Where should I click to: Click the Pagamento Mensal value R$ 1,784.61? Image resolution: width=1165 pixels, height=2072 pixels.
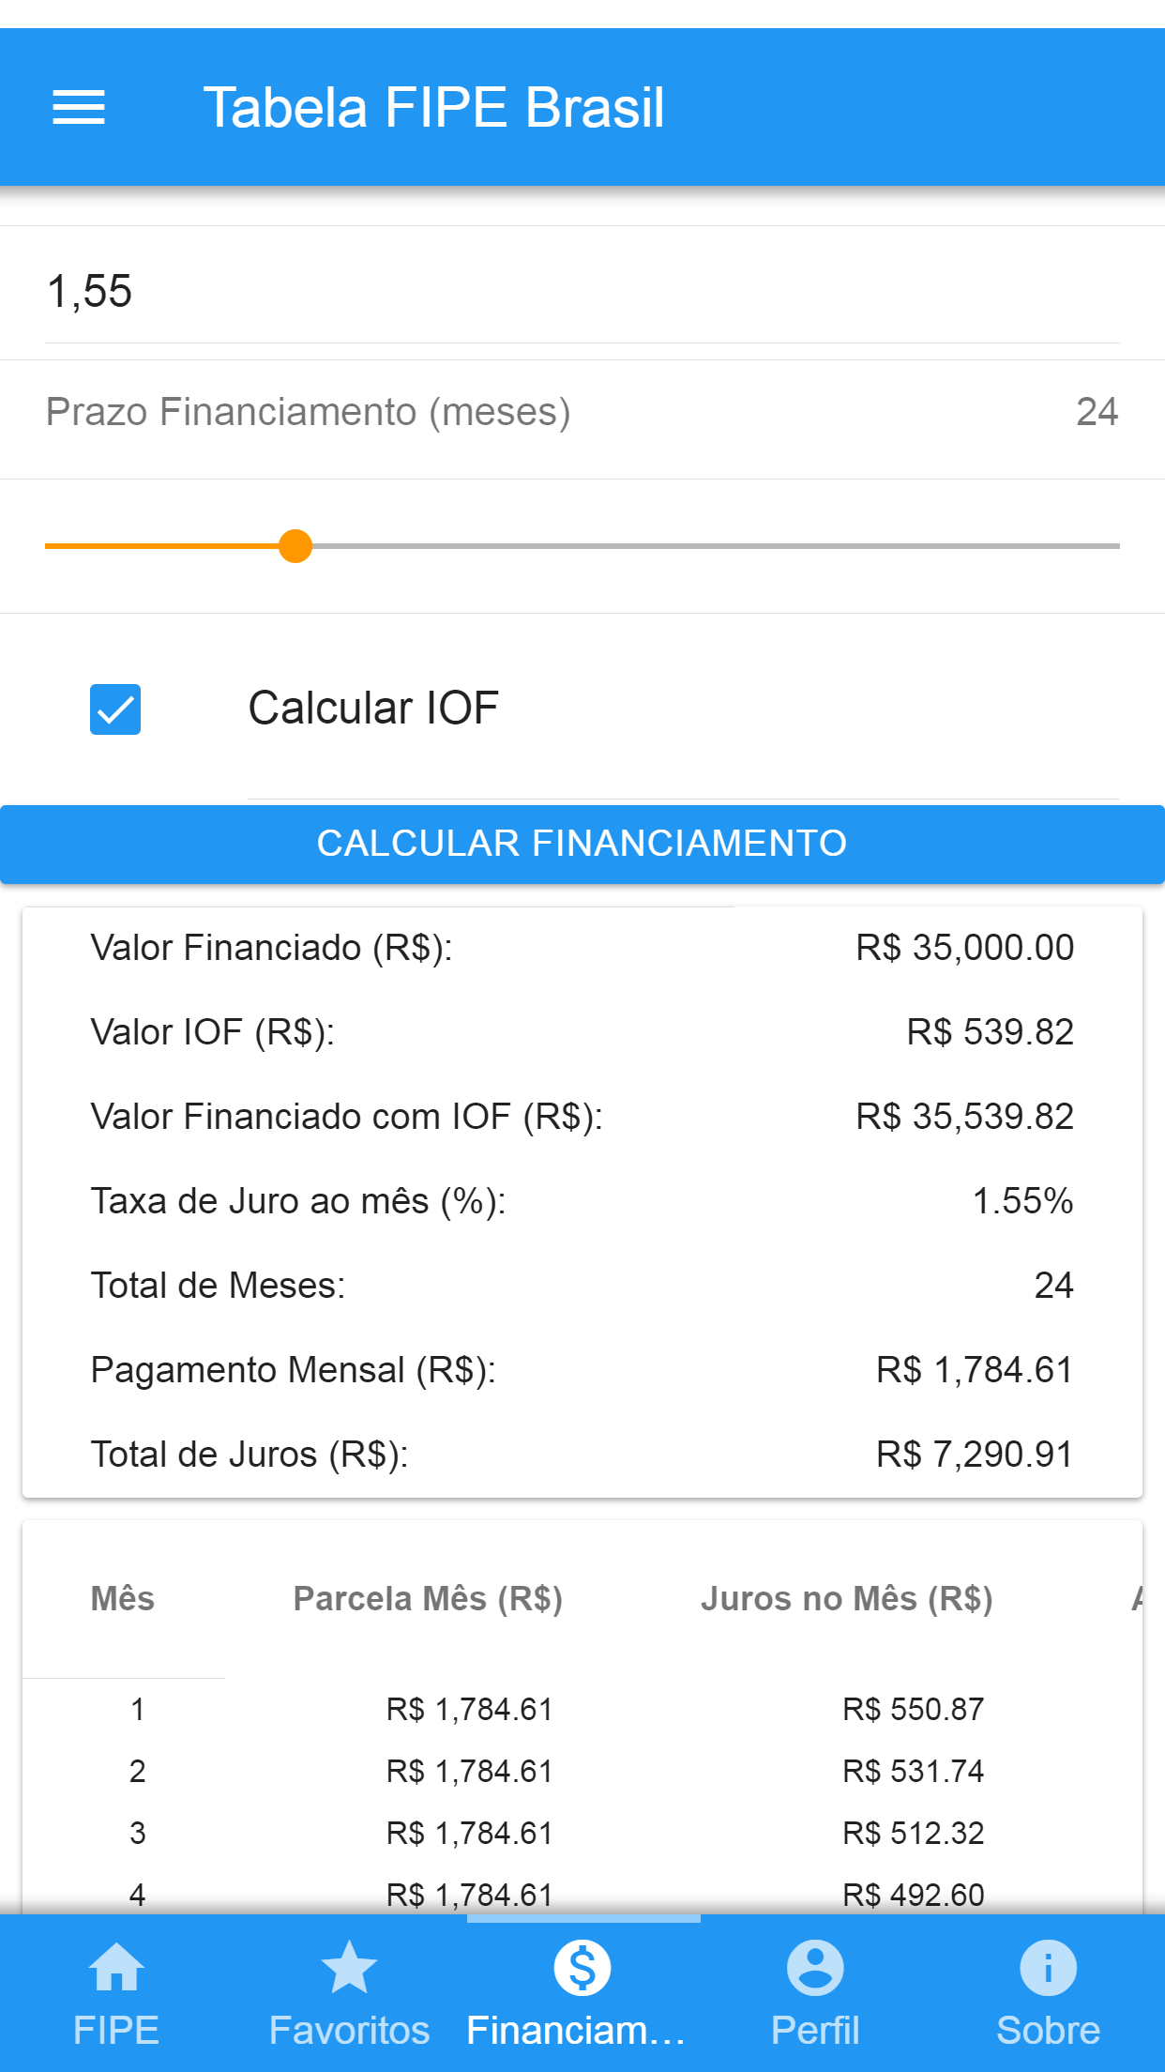tap(974, 1370)
